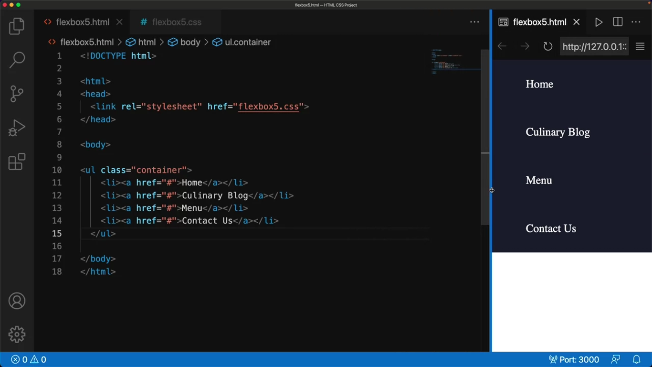Open the editor's More Actions ellipsis
This screenshot has height=367, width=652.
pos(474,22)
